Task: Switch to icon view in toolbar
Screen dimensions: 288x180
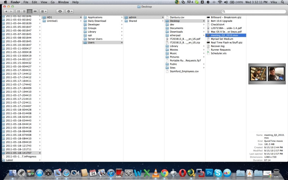Action: coord(19,11)
